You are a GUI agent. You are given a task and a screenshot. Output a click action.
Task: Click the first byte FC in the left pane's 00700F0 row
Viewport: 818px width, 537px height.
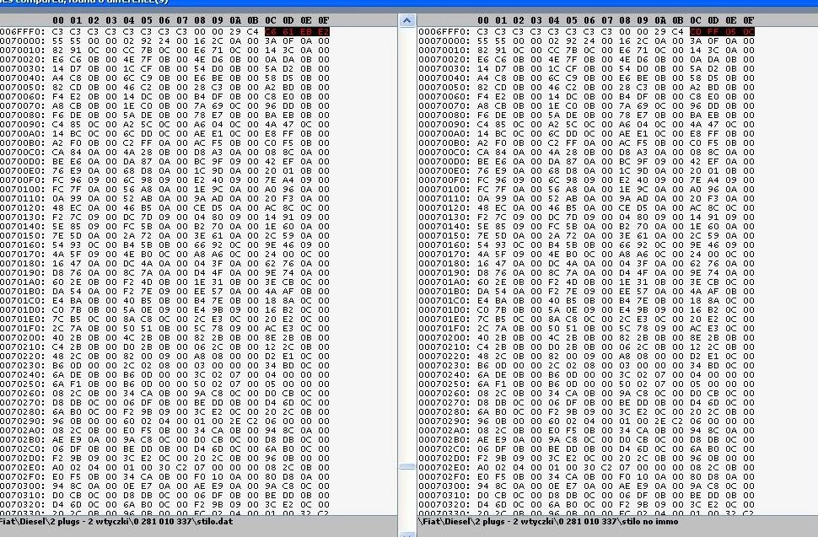click(x=58, y=180)
